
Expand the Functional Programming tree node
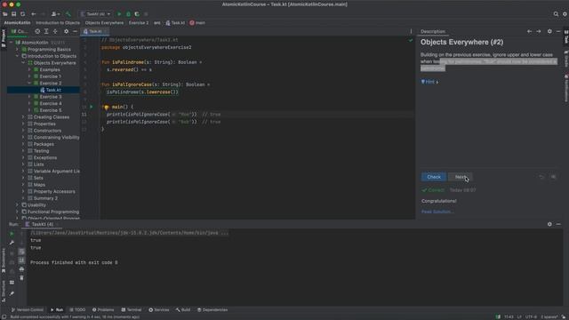point(17,212)
